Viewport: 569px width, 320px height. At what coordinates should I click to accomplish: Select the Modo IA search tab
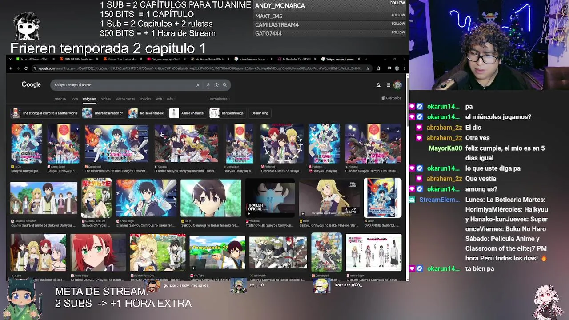pyautogui.click(x=60, y=99)
